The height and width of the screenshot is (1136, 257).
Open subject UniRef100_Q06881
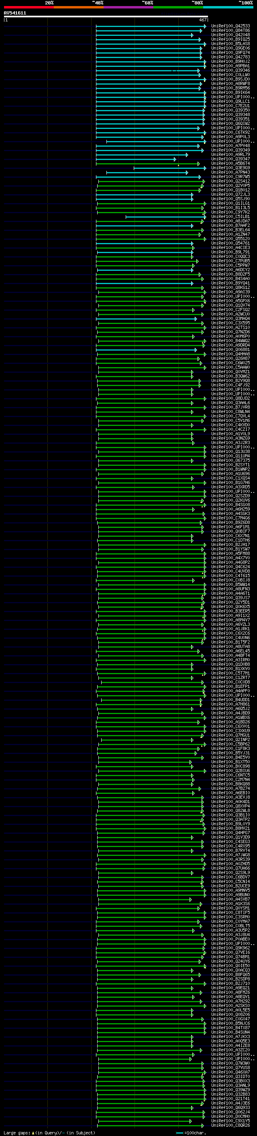(230, 350)
